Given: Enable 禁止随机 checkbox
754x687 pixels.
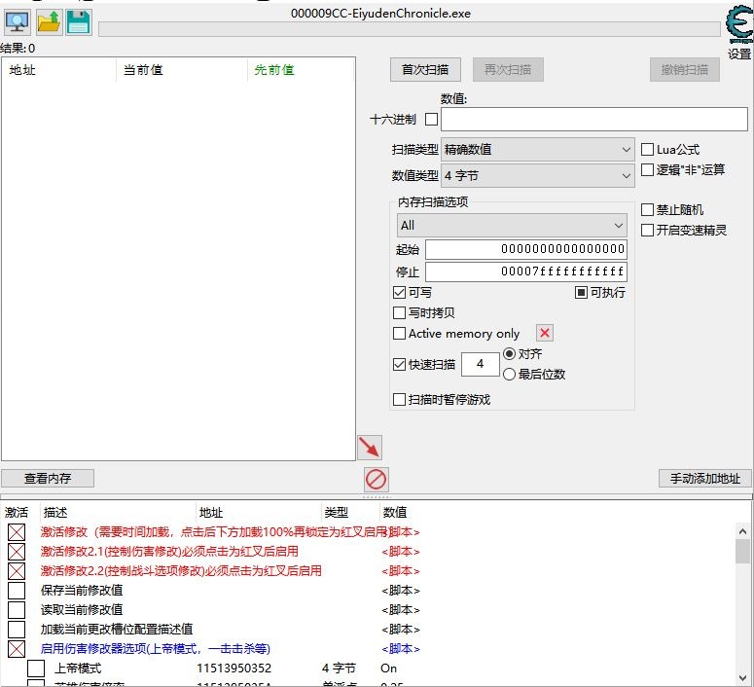Looking at the screenshot, I should point(647,210).
